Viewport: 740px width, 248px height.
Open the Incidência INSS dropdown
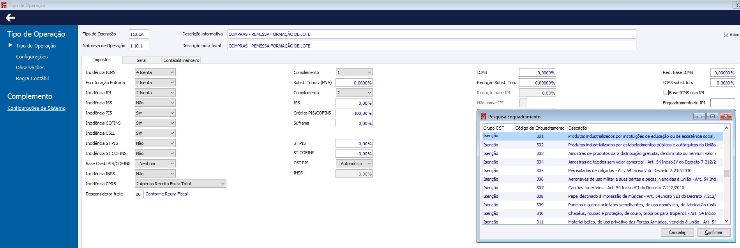155,174
